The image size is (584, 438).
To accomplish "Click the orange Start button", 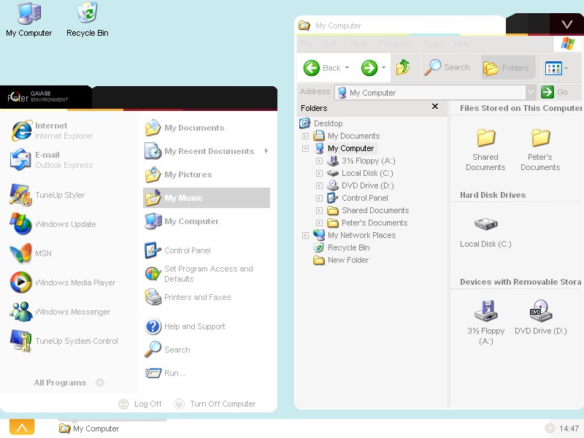I will click(22, 428).
